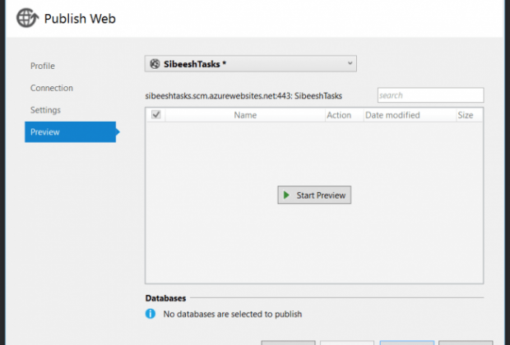This screenshot has height=345, width=510.
Task: Sort by the Name column header
Action: (245, 115)
